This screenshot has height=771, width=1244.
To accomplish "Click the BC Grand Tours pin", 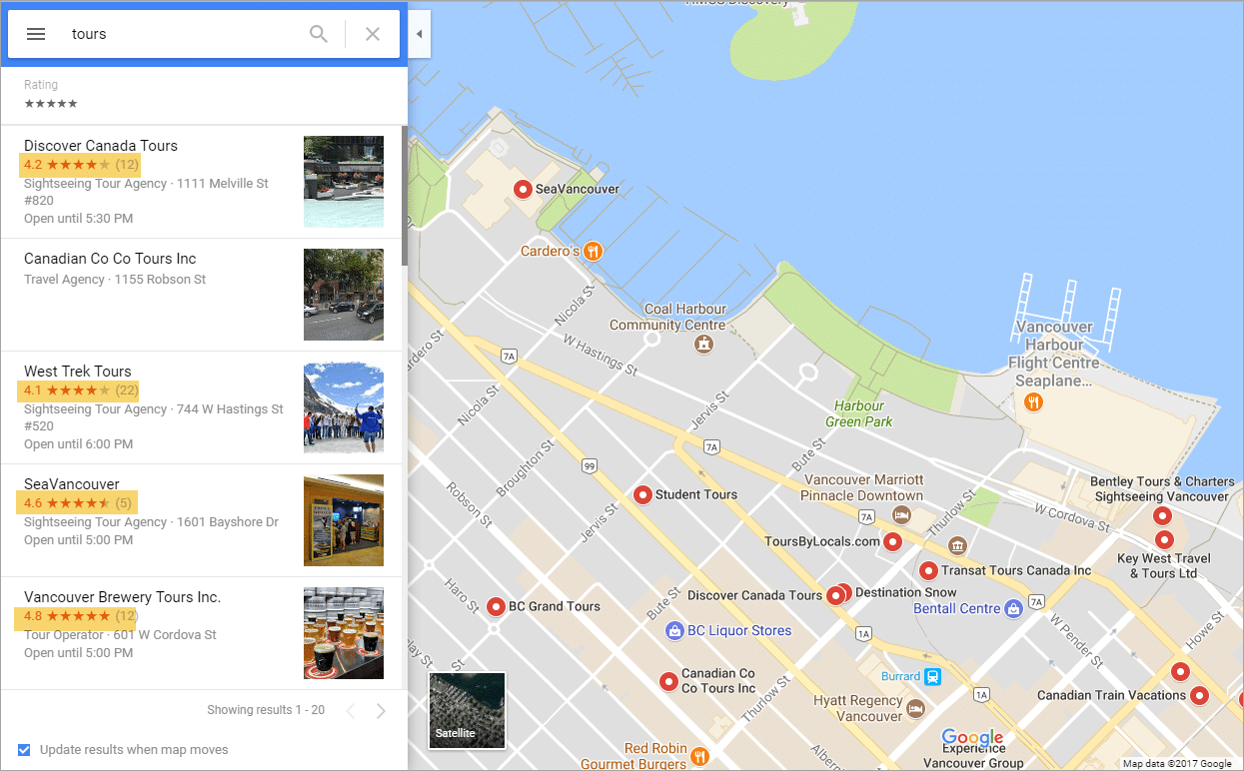I will [x=496, y=606].
